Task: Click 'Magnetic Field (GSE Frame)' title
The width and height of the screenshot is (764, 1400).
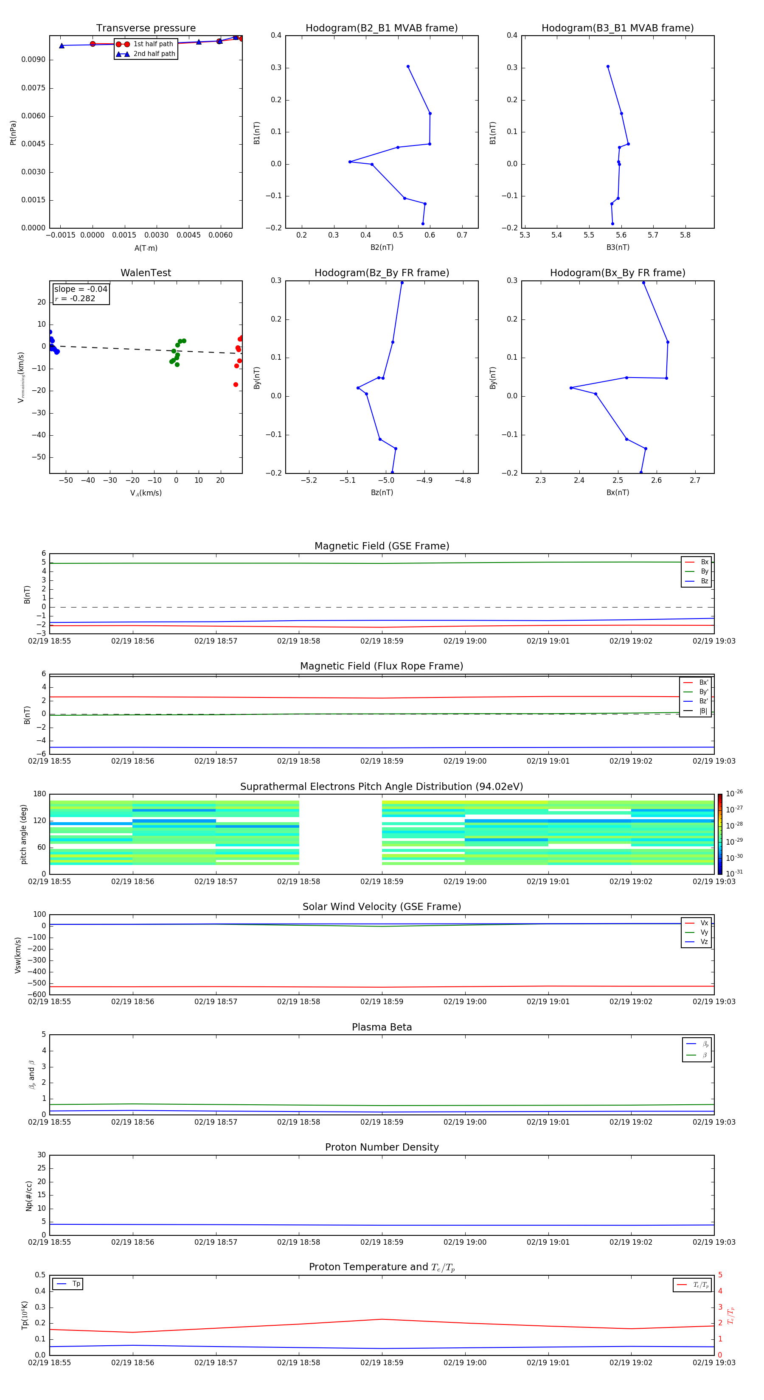Action: (382, 546)
